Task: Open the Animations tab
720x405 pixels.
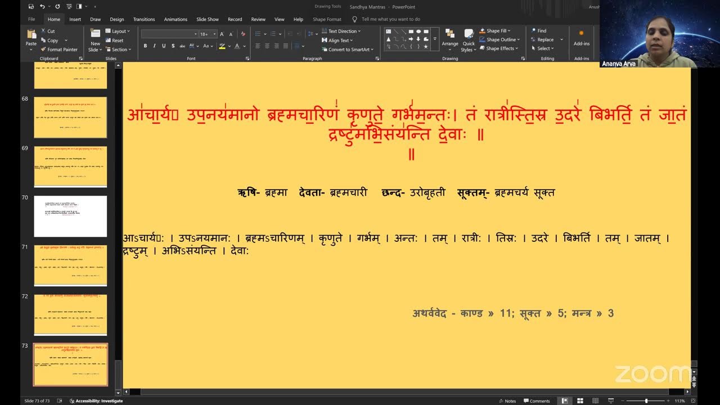Action: (x=175, y=19)
